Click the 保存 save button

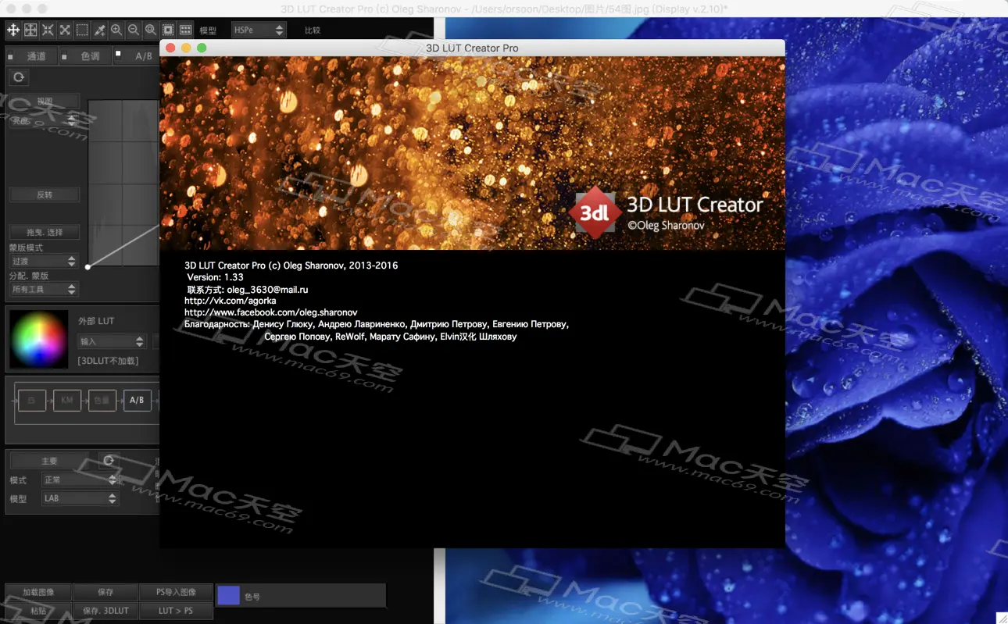click(105, 592)
